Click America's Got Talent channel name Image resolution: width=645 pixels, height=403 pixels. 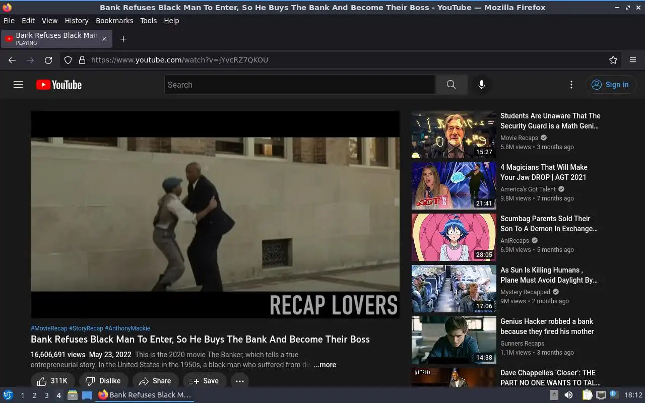tap(528, 189)
